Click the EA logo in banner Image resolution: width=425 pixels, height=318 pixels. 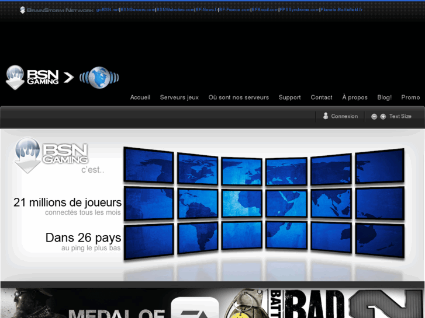pyautogui.click(x=195, y=307)
